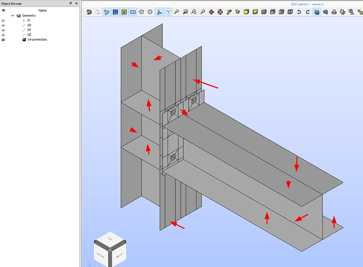
Task: Select the OY item in the tree
Action: coord(29,30)
